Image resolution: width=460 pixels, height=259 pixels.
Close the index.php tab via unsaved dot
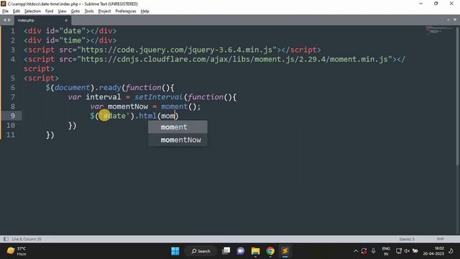66,20
